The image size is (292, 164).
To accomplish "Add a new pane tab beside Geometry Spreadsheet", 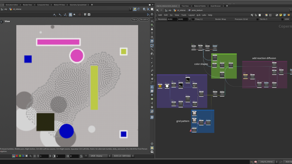I will click(x=92, y=5).
